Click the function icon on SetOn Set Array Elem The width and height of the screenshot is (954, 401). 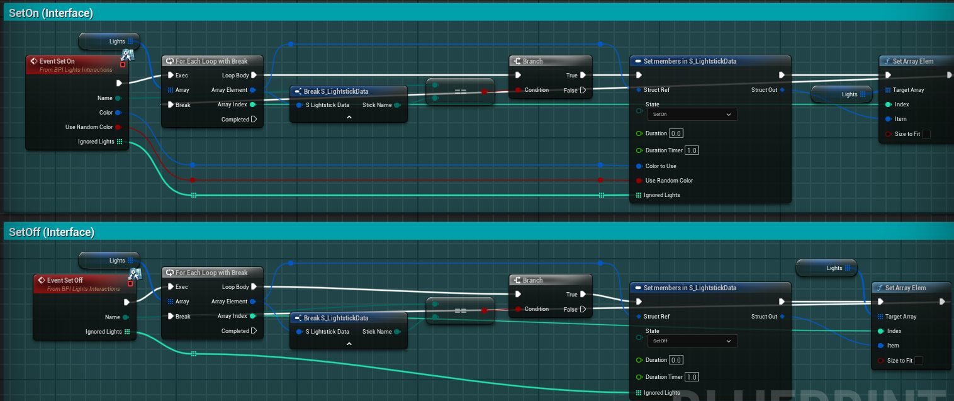pos(887,61)
